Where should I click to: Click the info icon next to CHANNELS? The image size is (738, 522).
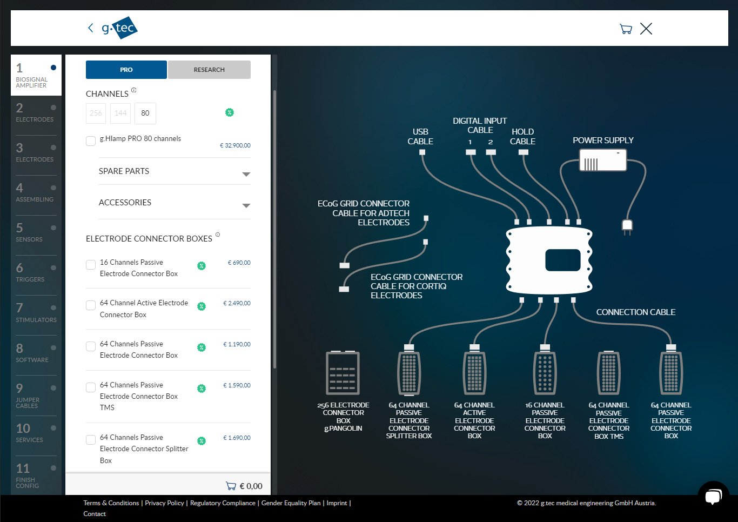tap(134, 90)
